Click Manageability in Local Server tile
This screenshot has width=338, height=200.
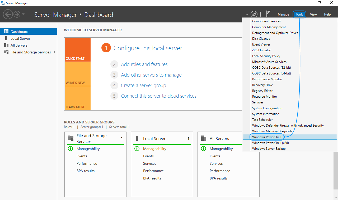155,149
